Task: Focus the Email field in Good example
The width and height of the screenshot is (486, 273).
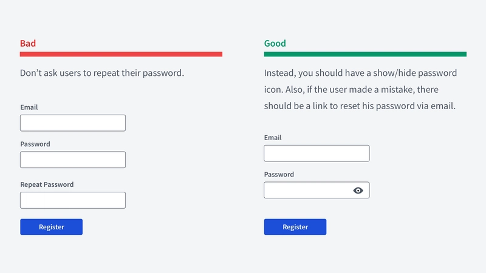Action: point(317,153)
